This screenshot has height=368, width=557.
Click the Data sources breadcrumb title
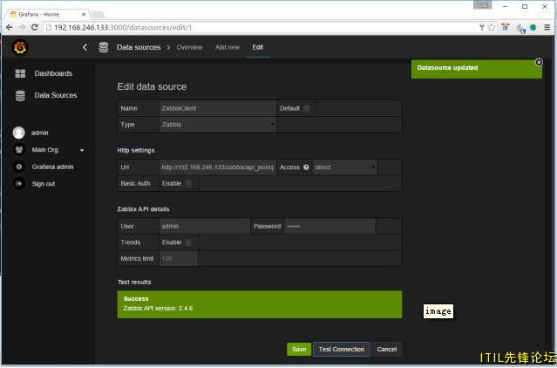[139, 47]
